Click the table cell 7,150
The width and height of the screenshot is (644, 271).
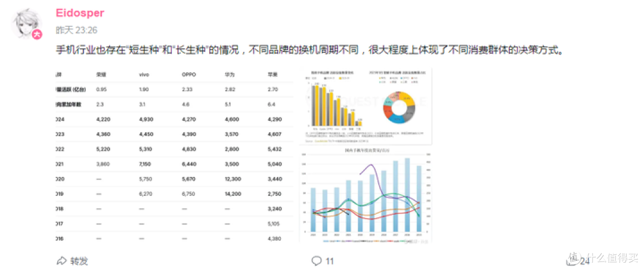(146, 164)
